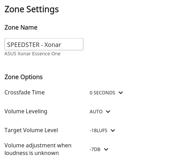Viewport: 177px width, 161px height.
Task: Click the Crossfade Time label
Action: tap(24, 93)
